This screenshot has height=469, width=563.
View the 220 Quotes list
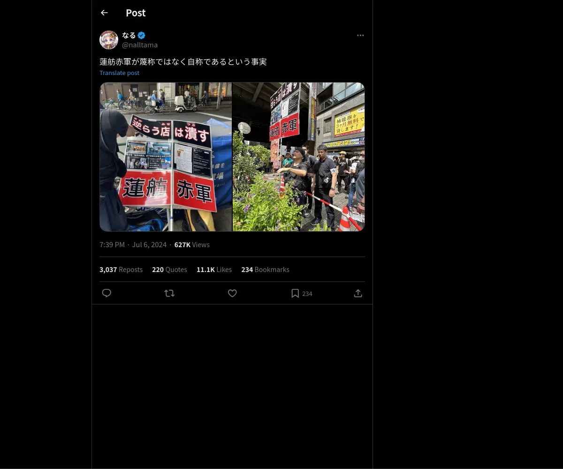point(169,270)
